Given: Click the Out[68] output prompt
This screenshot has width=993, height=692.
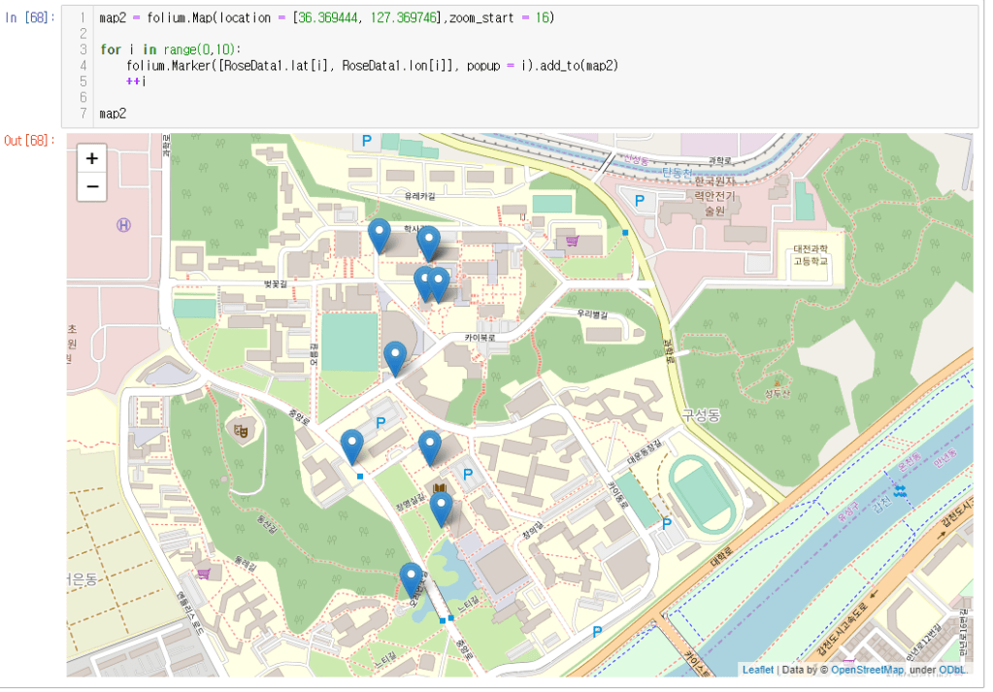Looking at the screenshot, I should pos(29,141).
